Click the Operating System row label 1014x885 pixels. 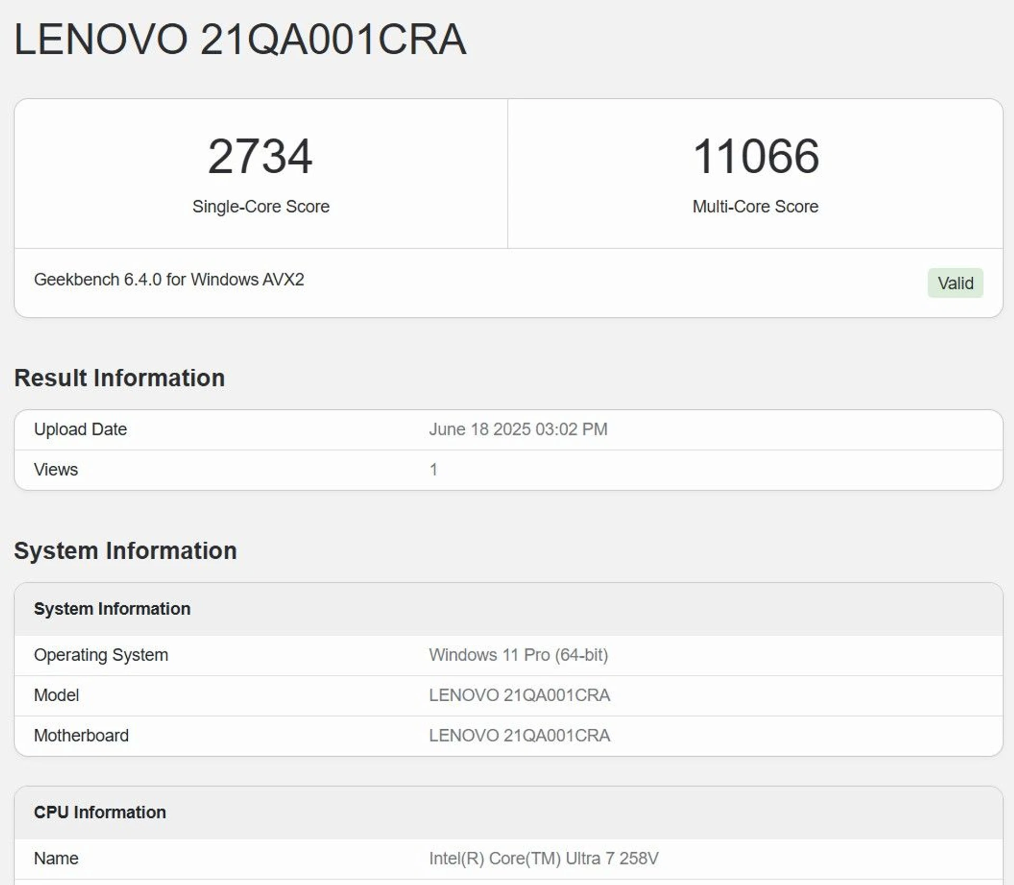(101, 655)
